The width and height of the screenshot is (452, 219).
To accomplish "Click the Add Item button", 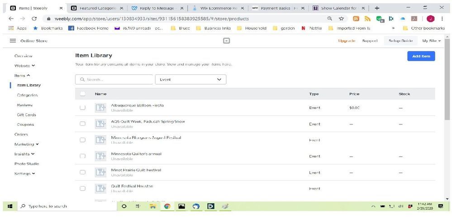I will tap(421, 56).
